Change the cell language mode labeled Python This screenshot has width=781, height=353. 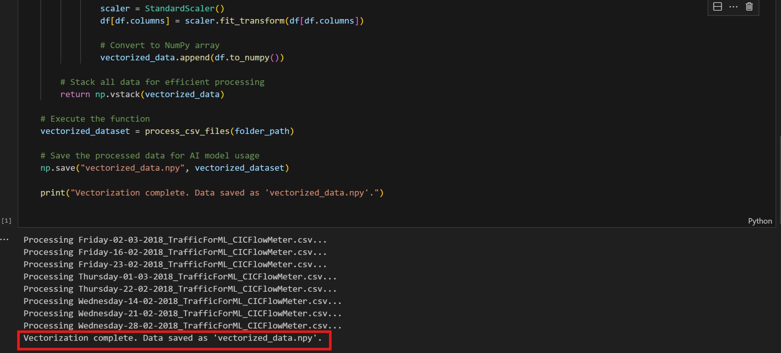[760, 221]
